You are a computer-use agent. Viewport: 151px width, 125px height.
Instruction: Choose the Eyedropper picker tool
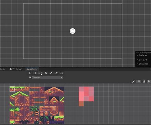click(x=51, y=73)
